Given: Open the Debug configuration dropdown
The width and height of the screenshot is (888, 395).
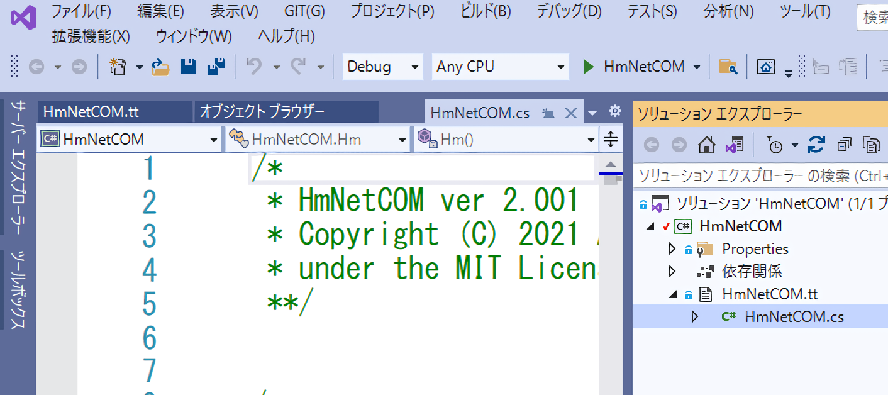Looking at the screenshot, I should click(x=383, y=67).
